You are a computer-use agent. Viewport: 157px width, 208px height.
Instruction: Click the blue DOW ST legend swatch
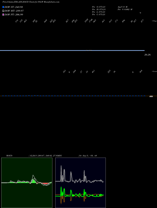(x=3, y=7)
